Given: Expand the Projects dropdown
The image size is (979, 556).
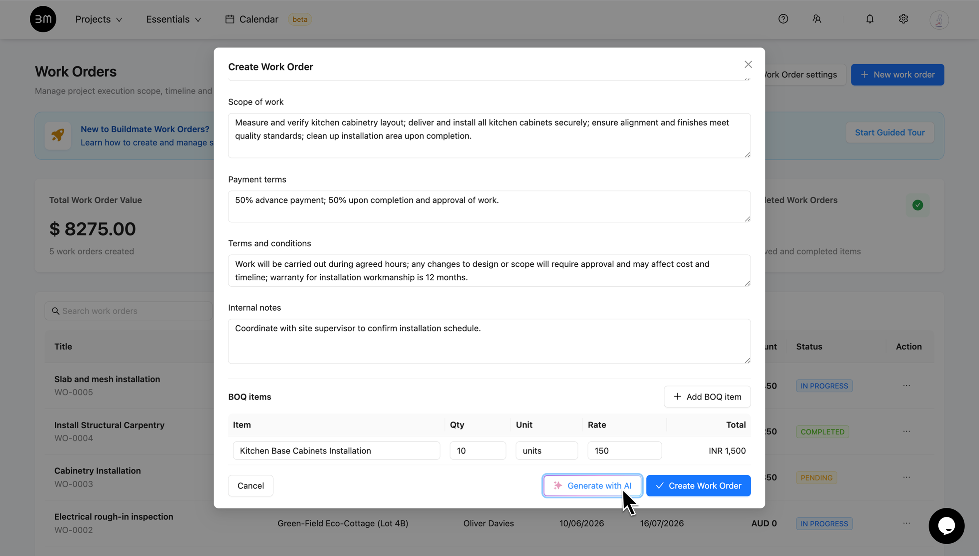Looking at the screenshot, I should point(99,19).
